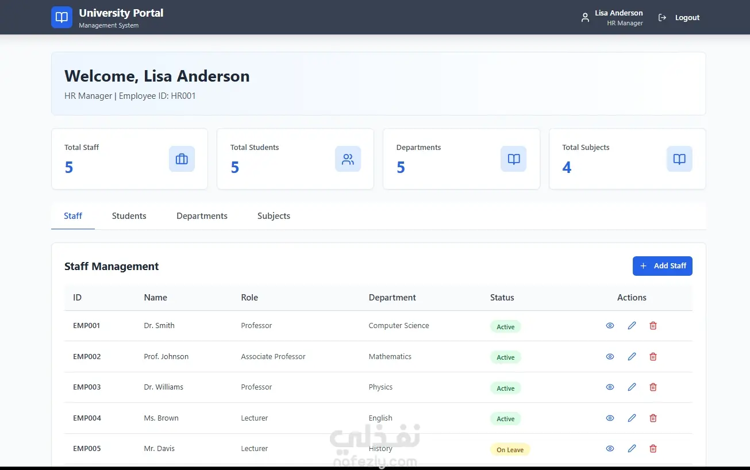Click the University Portal book logo

(61, 17)
